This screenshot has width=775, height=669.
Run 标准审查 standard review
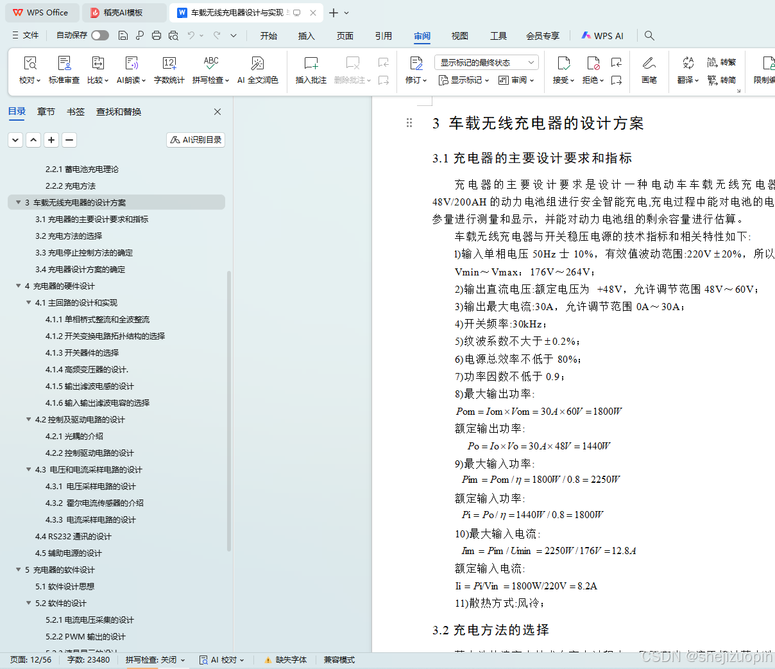64,69
